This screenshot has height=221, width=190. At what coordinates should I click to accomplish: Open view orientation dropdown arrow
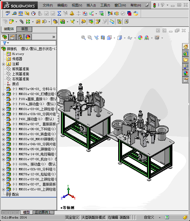[x=114, y=38]
